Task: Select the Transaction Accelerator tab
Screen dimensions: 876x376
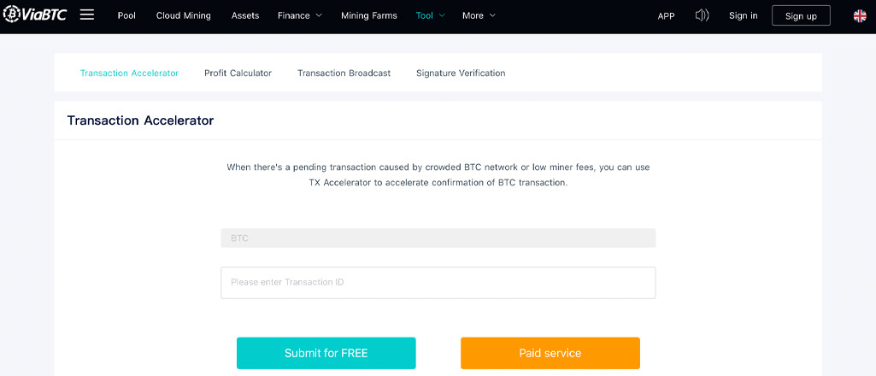Action: (x=129, y=73)
